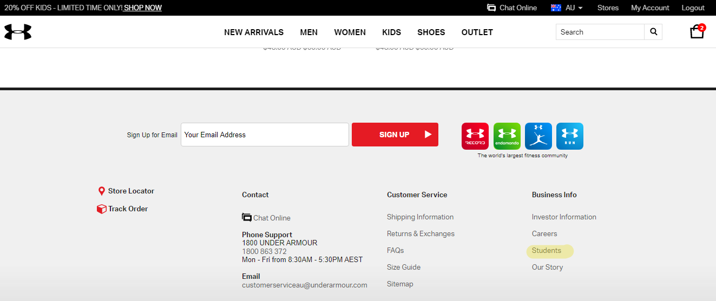716x301 pixels.
Task: Click the Track Order box icon
Action: [101, 209]
